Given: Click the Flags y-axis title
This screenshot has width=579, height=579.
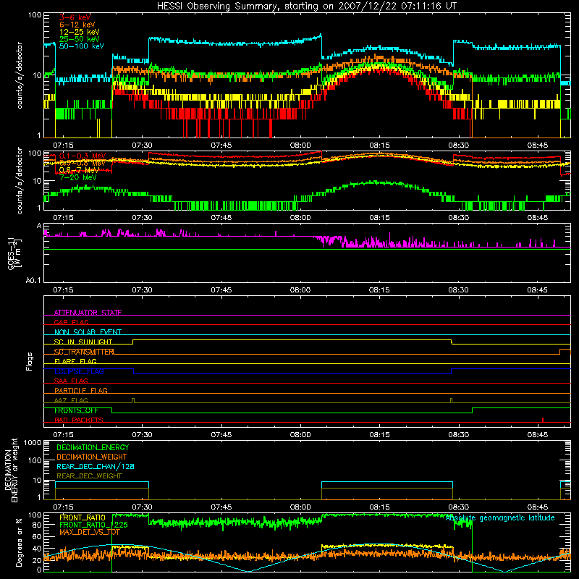Looking at the screenshot, I should pyautogui.click(x=29, y=361).
